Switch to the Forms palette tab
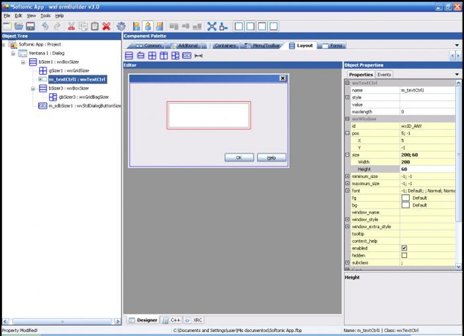 (332, 45)
